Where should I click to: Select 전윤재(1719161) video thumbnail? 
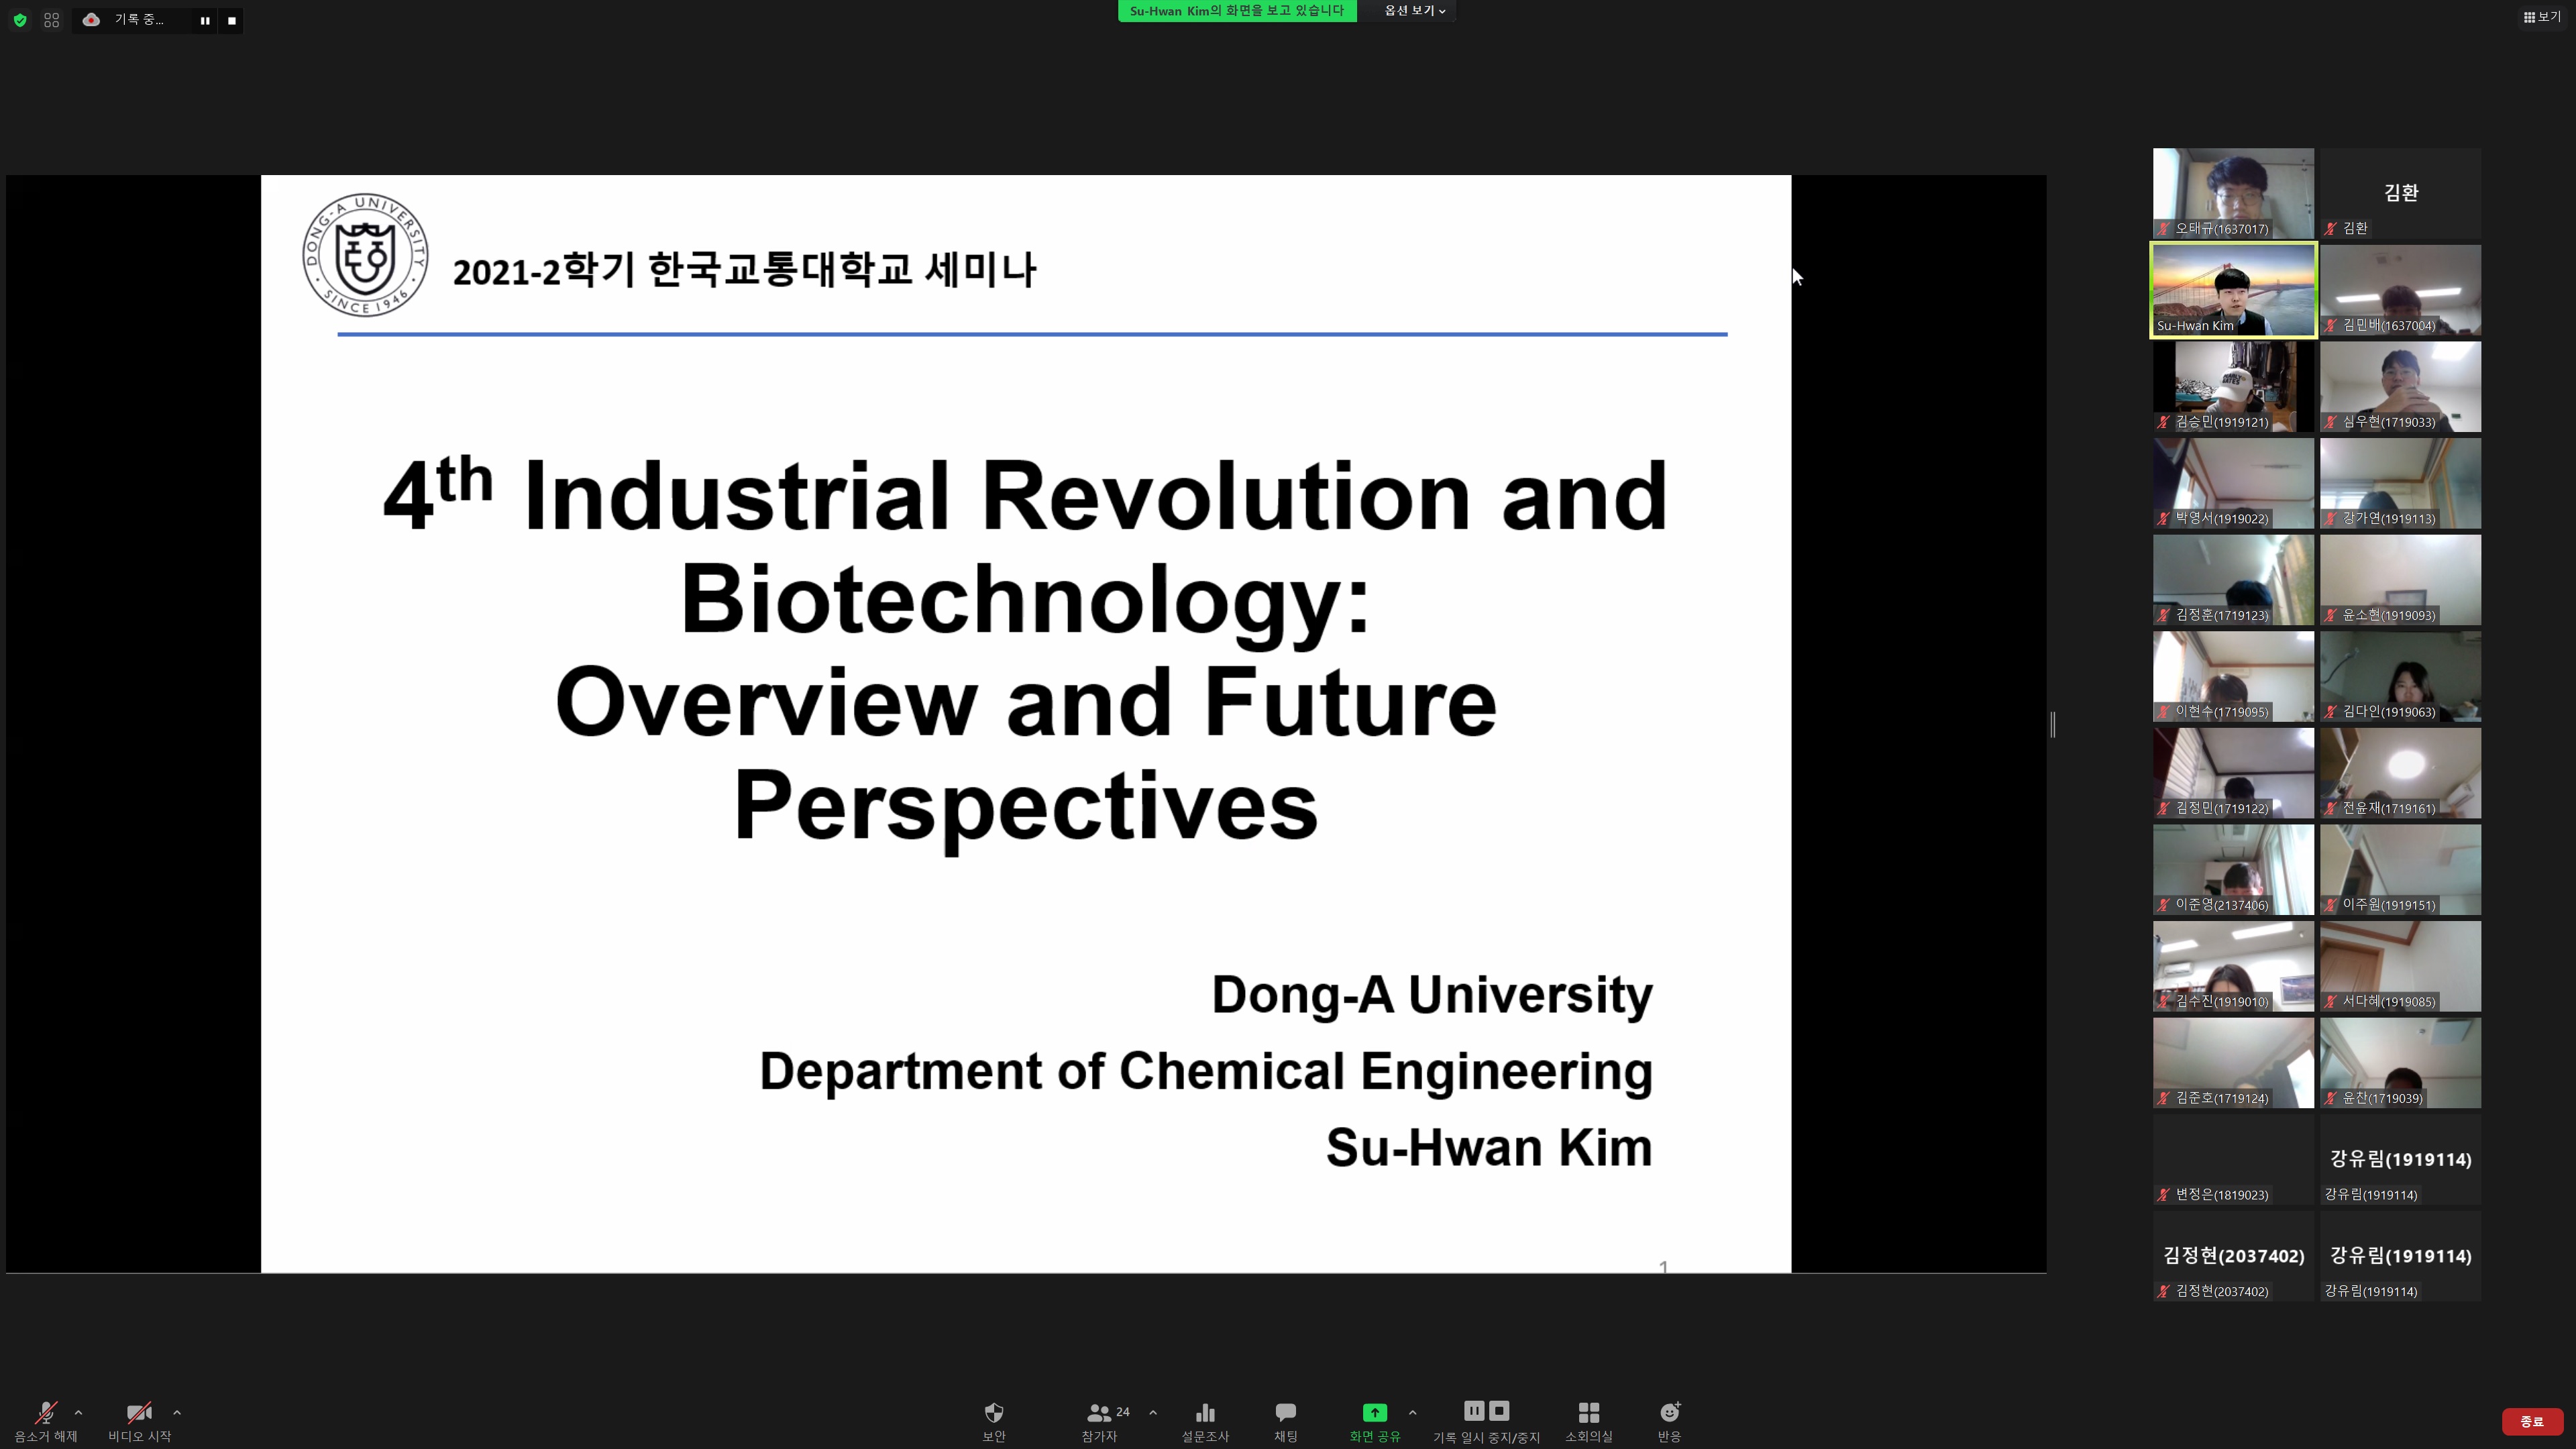[2401, 773]
